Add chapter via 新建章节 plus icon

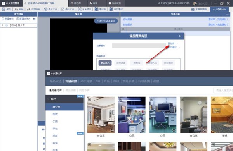click(3, 19)
